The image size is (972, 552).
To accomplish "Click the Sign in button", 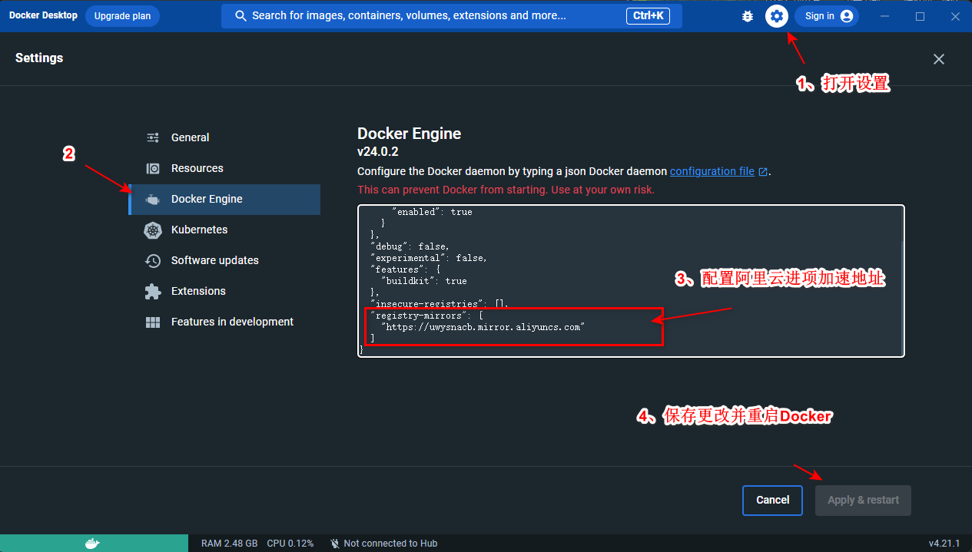I will pyautogui.click(x=827, y=16).
